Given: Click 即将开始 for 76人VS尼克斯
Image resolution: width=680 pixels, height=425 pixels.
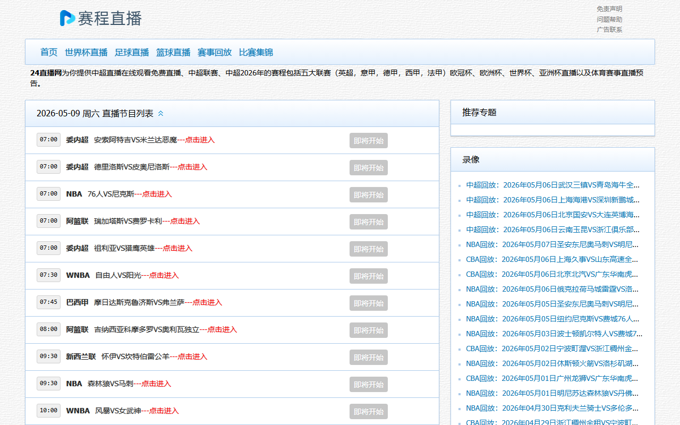Looking at the screenshot, I should [369, 195].
